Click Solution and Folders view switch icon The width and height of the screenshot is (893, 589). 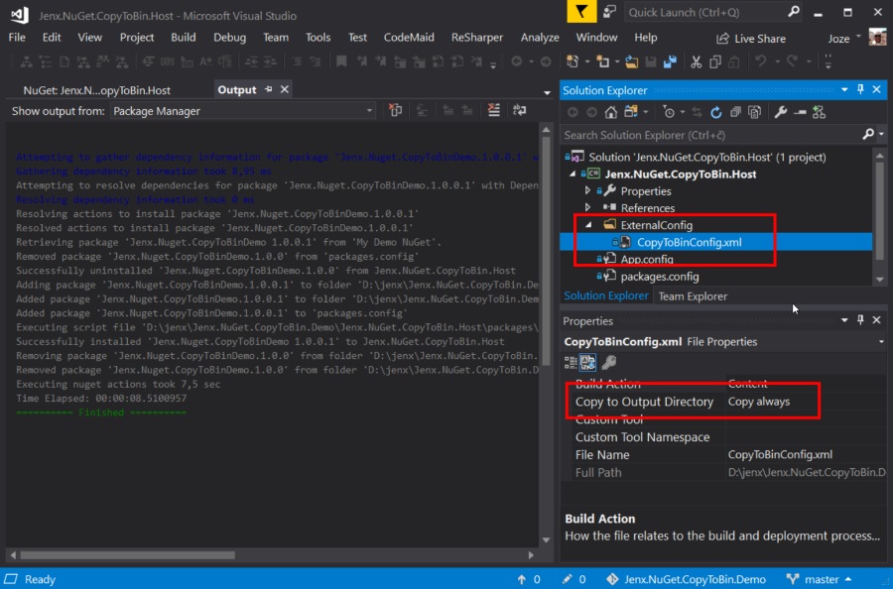click(x=630, y=113)
